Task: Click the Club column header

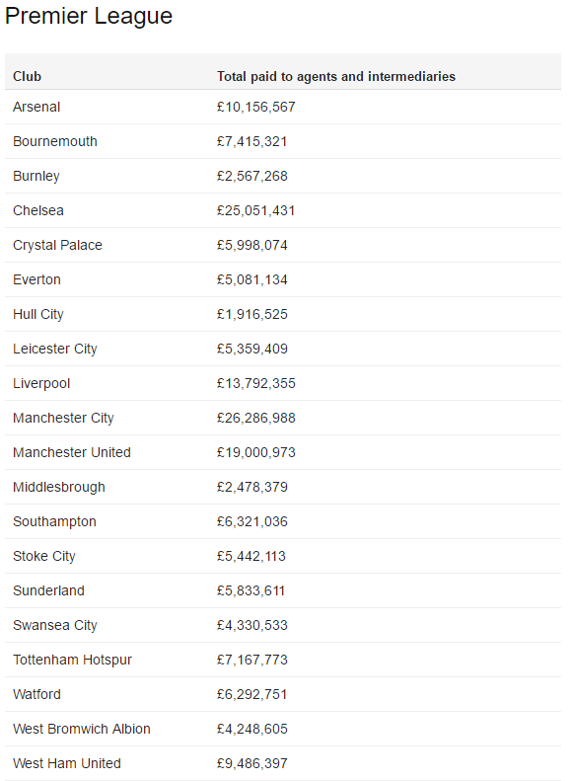Action: pyautogui.click(x=27, y=76)
